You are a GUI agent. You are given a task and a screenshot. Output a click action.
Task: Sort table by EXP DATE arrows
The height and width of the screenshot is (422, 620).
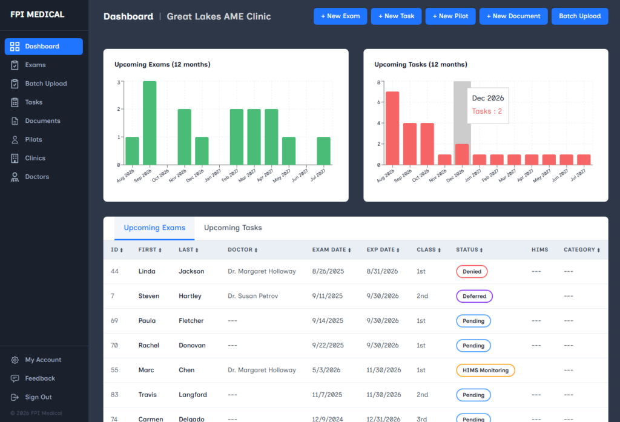tap(398, 250)
